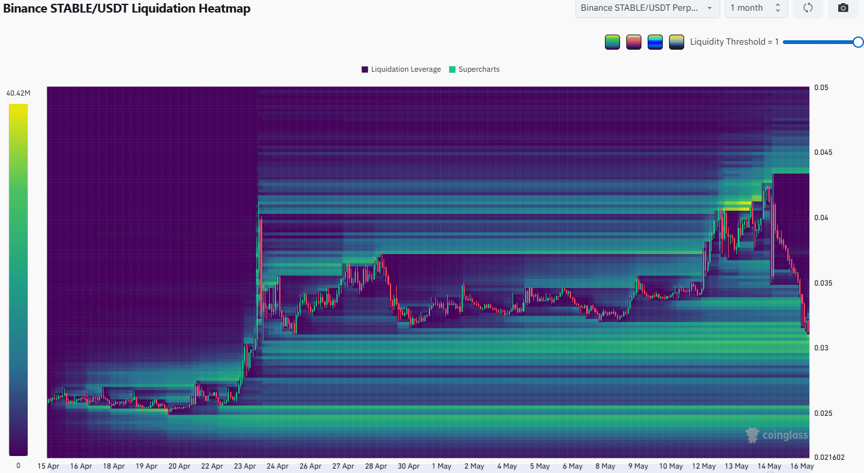The height and width of the screenshot is (473, 864).
Task: Click the 12 May date label
Action: coord(704,466)
